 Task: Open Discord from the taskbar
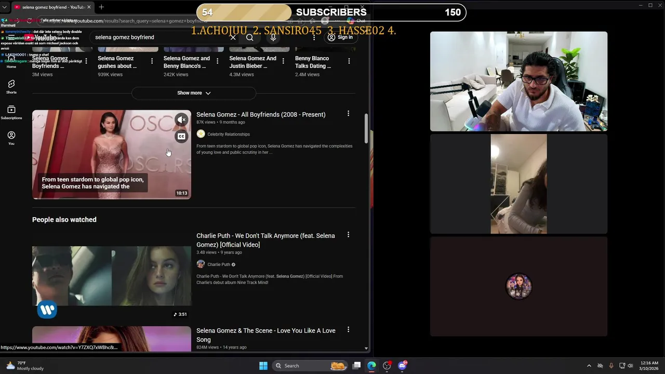click(402, 366)
